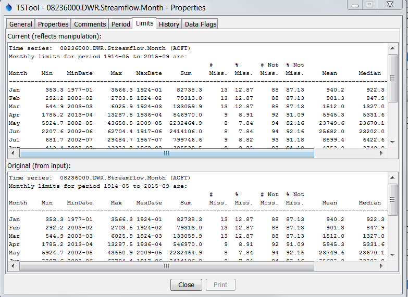
Task: Click the Jan row in Current panel
Action: pyautogui.click(x=197, y=90)
